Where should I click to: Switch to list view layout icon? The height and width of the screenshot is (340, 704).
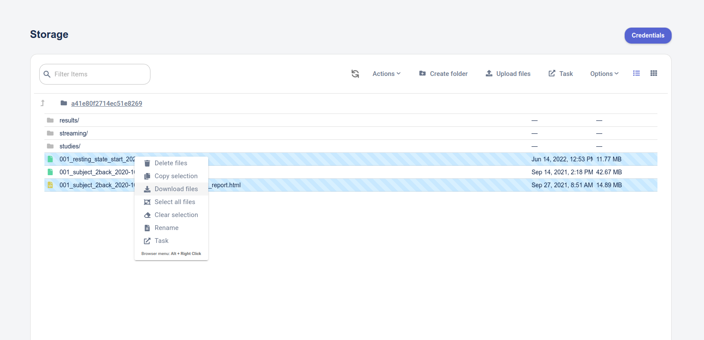click(x=636, y=73)
